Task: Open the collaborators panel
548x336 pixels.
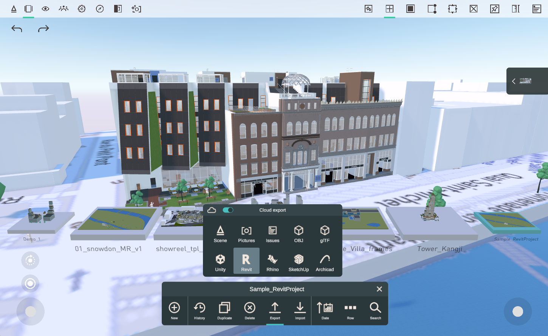Action: [x=63, y=8]
